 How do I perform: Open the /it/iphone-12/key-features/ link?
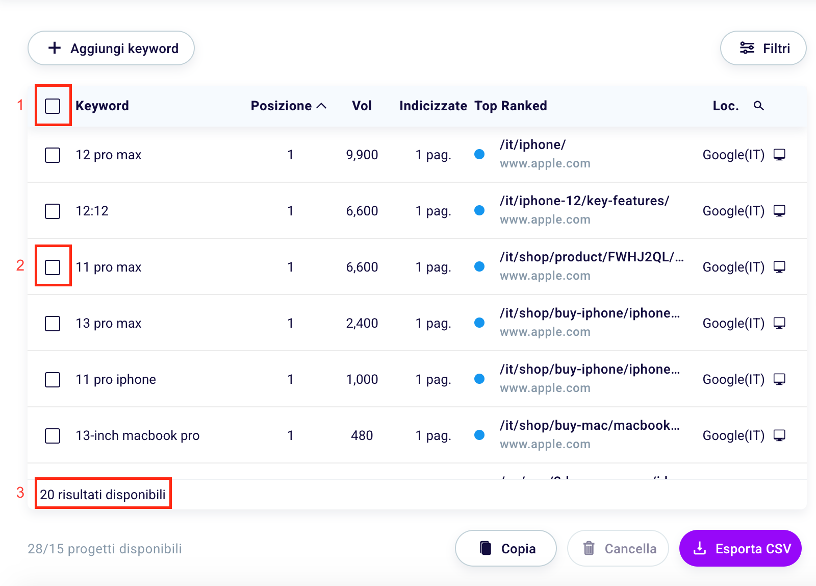point(584,201)
